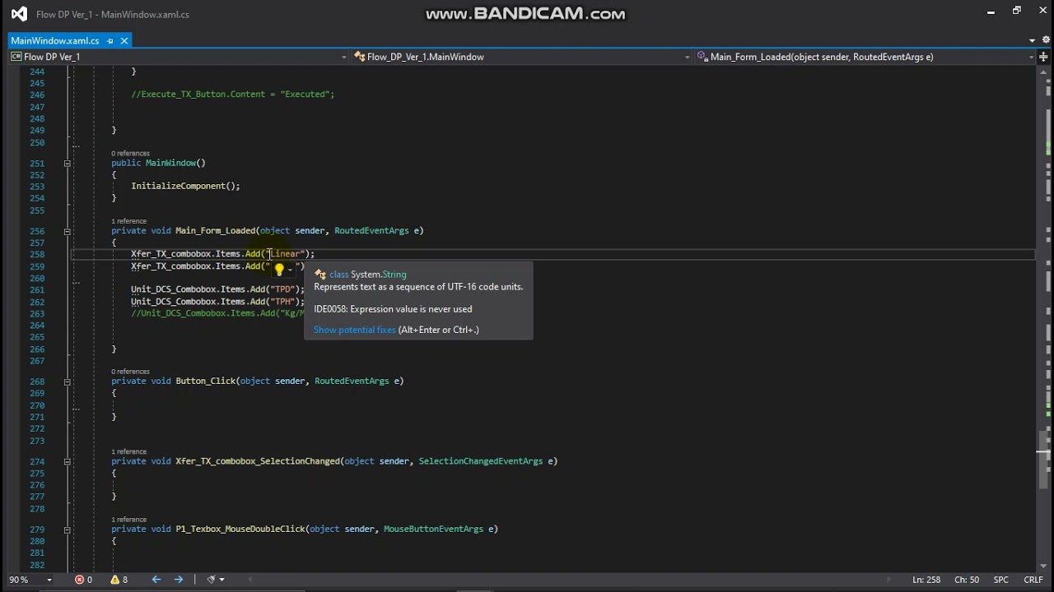The width and height of the screenshot is (1054, 592).
Task: Open the Main_Form_Loaded member dropdown
Action: (x=1030, y=57)
